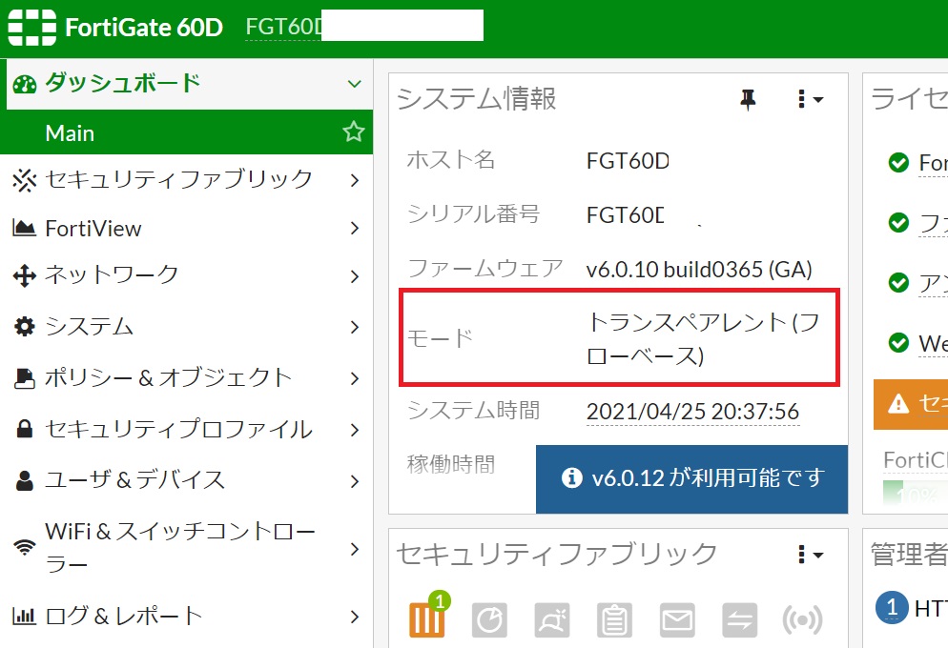Click the セキュリティファブリック widget title
Image resolution: width=948 pixels, height=648 pixels.
pyautogui.click(x=557, y=555)
